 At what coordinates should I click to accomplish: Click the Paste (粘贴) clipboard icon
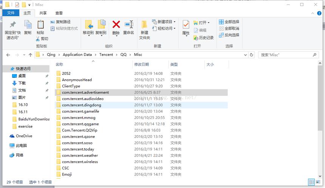click(x=40, y=25)
